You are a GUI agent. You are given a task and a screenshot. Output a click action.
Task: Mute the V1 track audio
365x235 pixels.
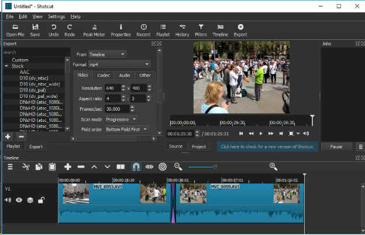8,200
